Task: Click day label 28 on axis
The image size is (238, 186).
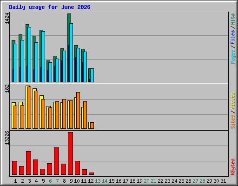Action: click(x=202, y=181)
